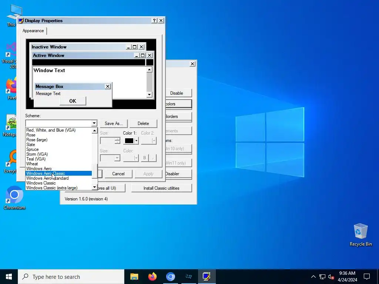Launch Firefox from the taskbar
The image size is (379, 284).
pyautogui.click(x=152, y=277)
